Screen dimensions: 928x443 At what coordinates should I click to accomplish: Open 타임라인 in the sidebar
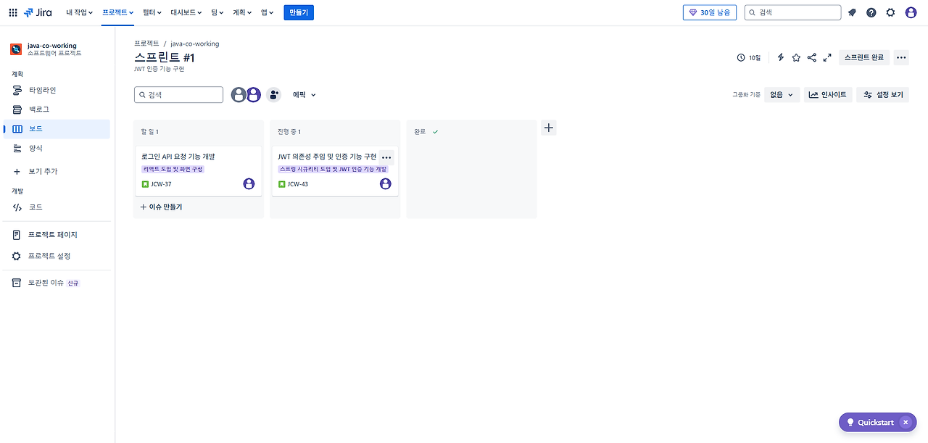[x=57, y=90]
